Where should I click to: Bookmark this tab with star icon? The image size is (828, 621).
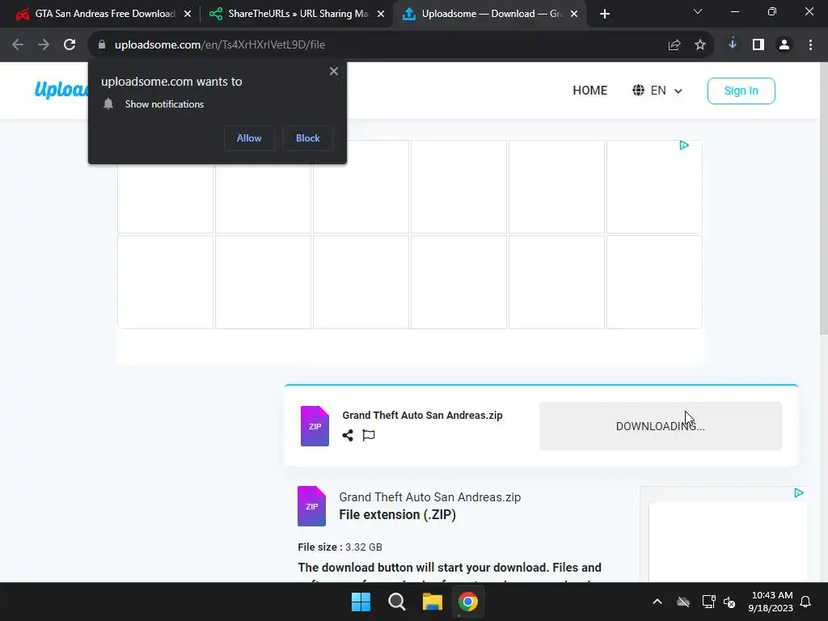tap(700, 45)
